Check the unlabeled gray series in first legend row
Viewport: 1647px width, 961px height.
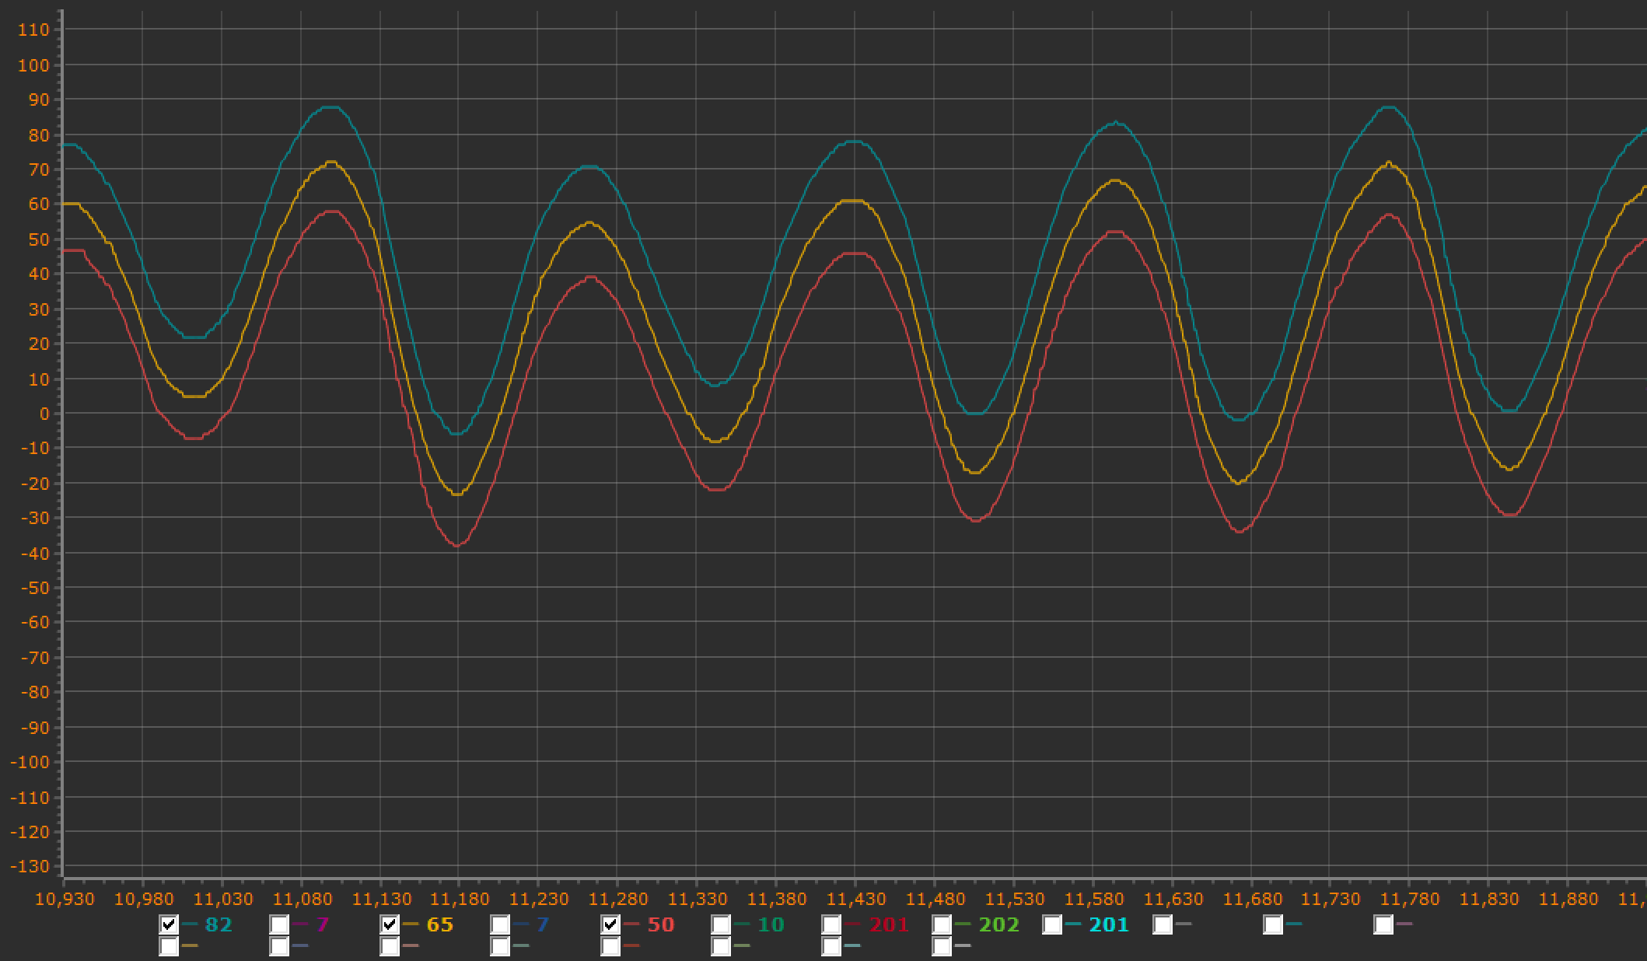[1163, 924]
